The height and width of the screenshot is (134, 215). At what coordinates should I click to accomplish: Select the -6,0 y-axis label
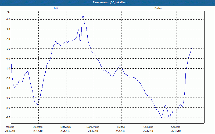tap(8, 117)
